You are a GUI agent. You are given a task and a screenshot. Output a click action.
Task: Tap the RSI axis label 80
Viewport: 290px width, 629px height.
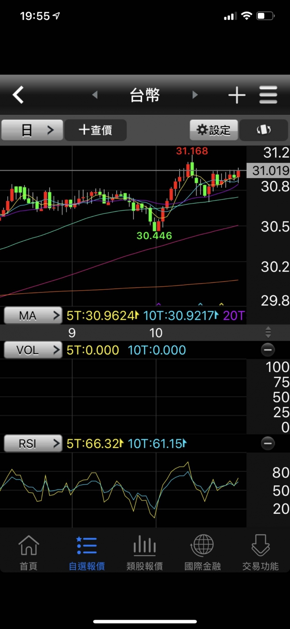[281, 472]
